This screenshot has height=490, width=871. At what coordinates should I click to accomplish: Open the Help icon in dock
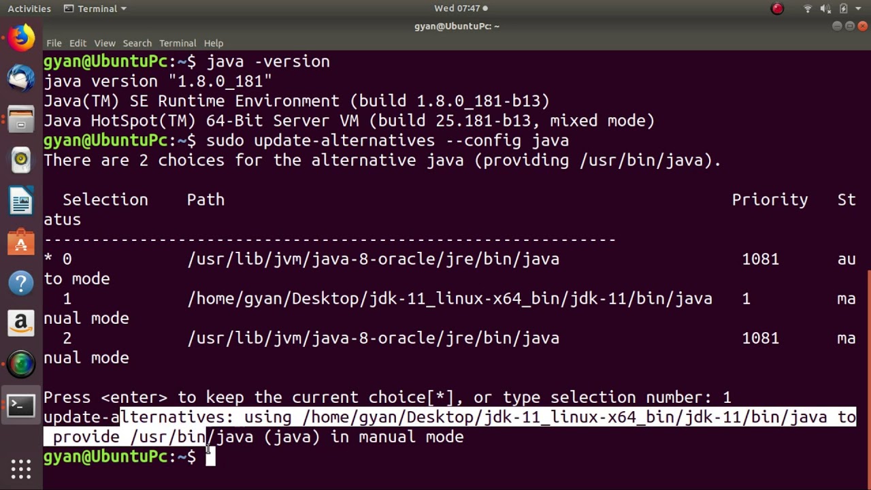tap(21, 283)
